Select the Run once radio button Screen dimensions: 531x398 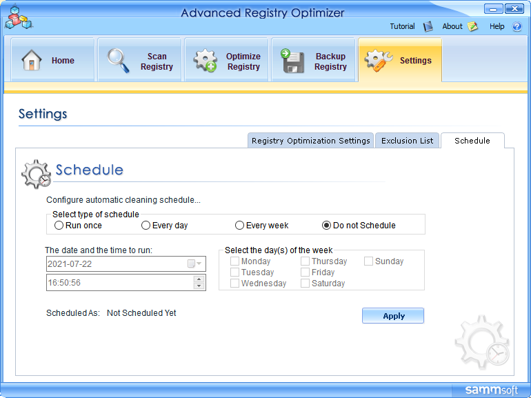[x=59, y=226]
